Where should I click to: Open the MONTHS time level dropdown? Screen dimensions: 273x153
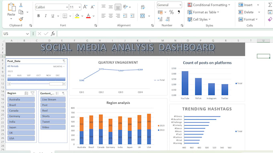(x=59, y=67)
